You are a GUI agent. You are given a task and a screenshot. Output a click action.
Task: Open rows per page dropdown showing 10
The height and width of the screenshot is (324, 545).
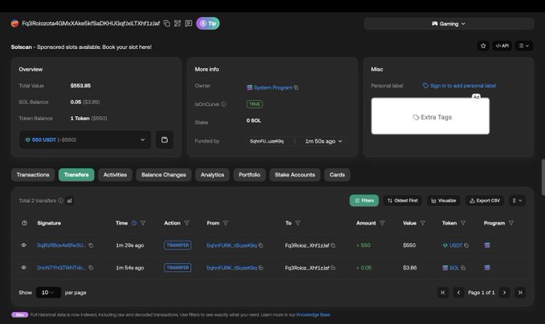48,293
